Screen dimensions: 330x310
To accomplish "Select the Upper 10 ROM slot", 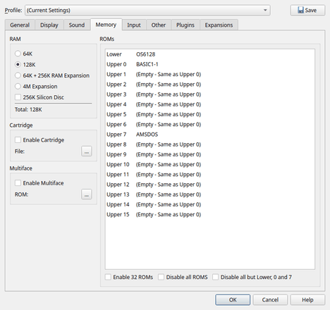I will (x=209, y=165).
